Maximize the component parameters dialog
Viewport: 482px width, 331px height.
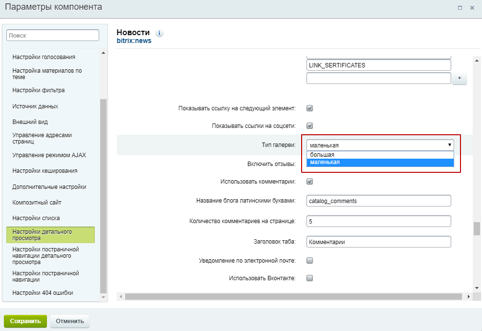(x=460, y=8)
